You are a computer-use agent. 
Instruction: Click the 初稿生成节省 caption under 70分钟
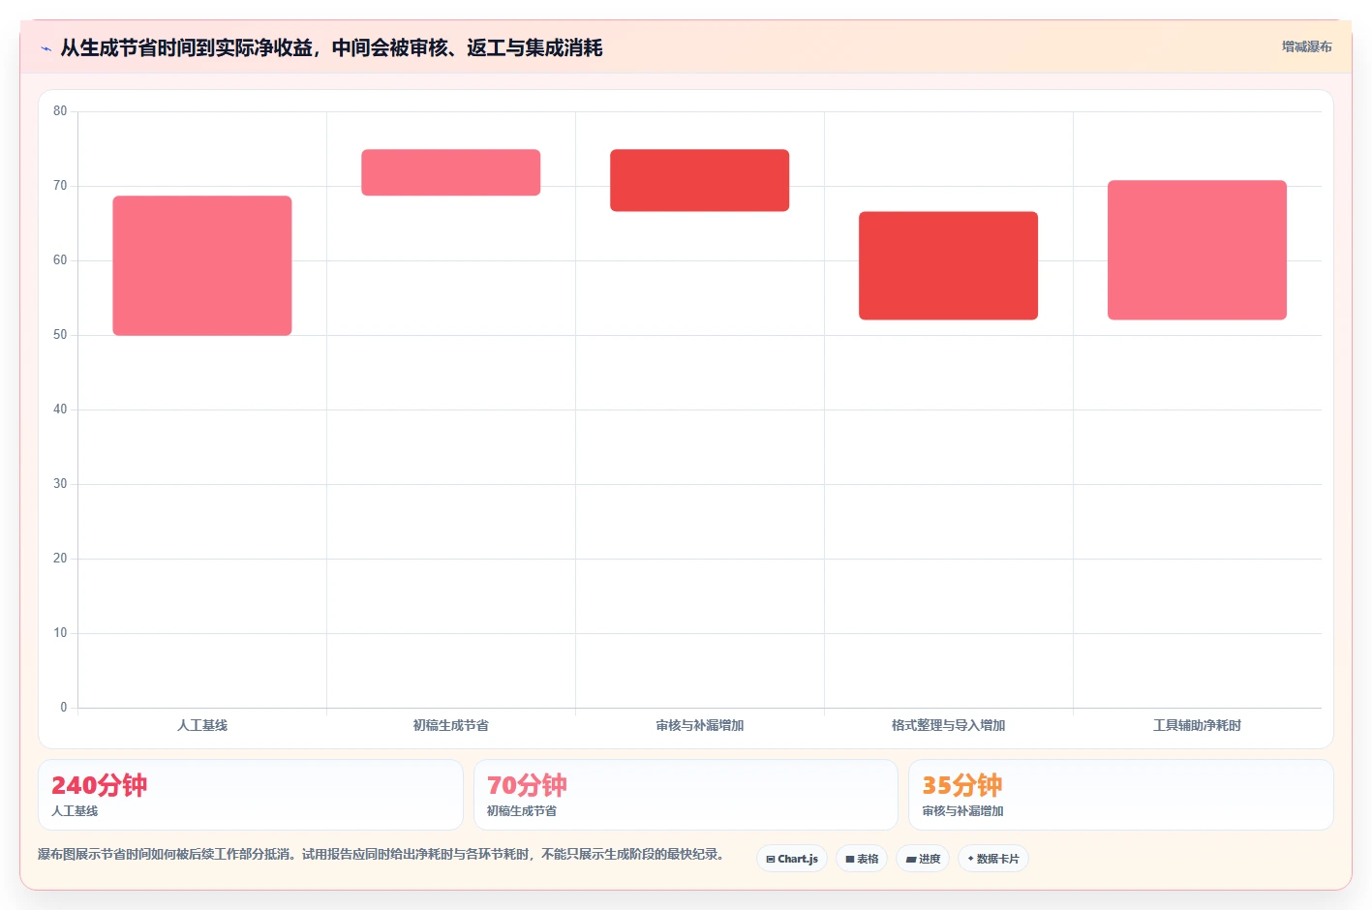tap(521, 811)
